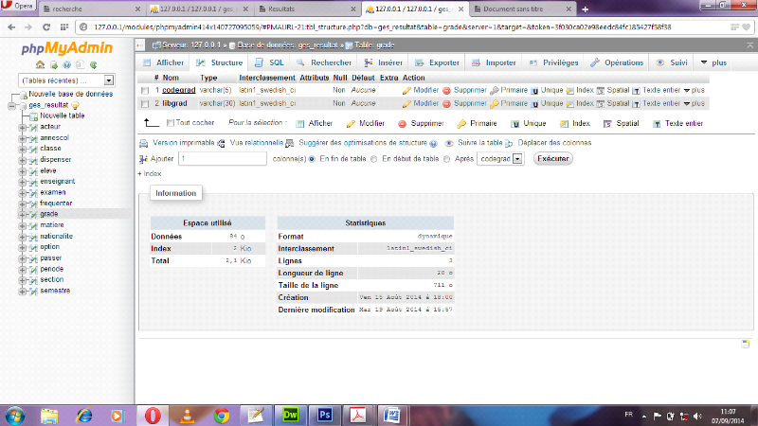Click Spatial icon in libgrad row
Viewport: 758px width, 426px height.
pos(601,104)
